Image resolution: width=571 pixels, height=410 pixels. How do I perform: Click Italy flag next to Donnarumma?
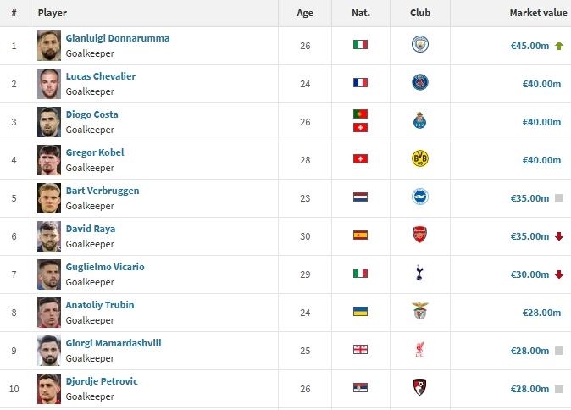(360, 45)
